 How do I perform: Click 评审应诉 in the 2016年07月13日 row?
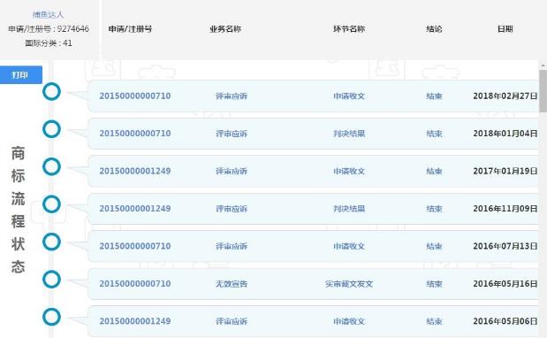coord(232,246)
